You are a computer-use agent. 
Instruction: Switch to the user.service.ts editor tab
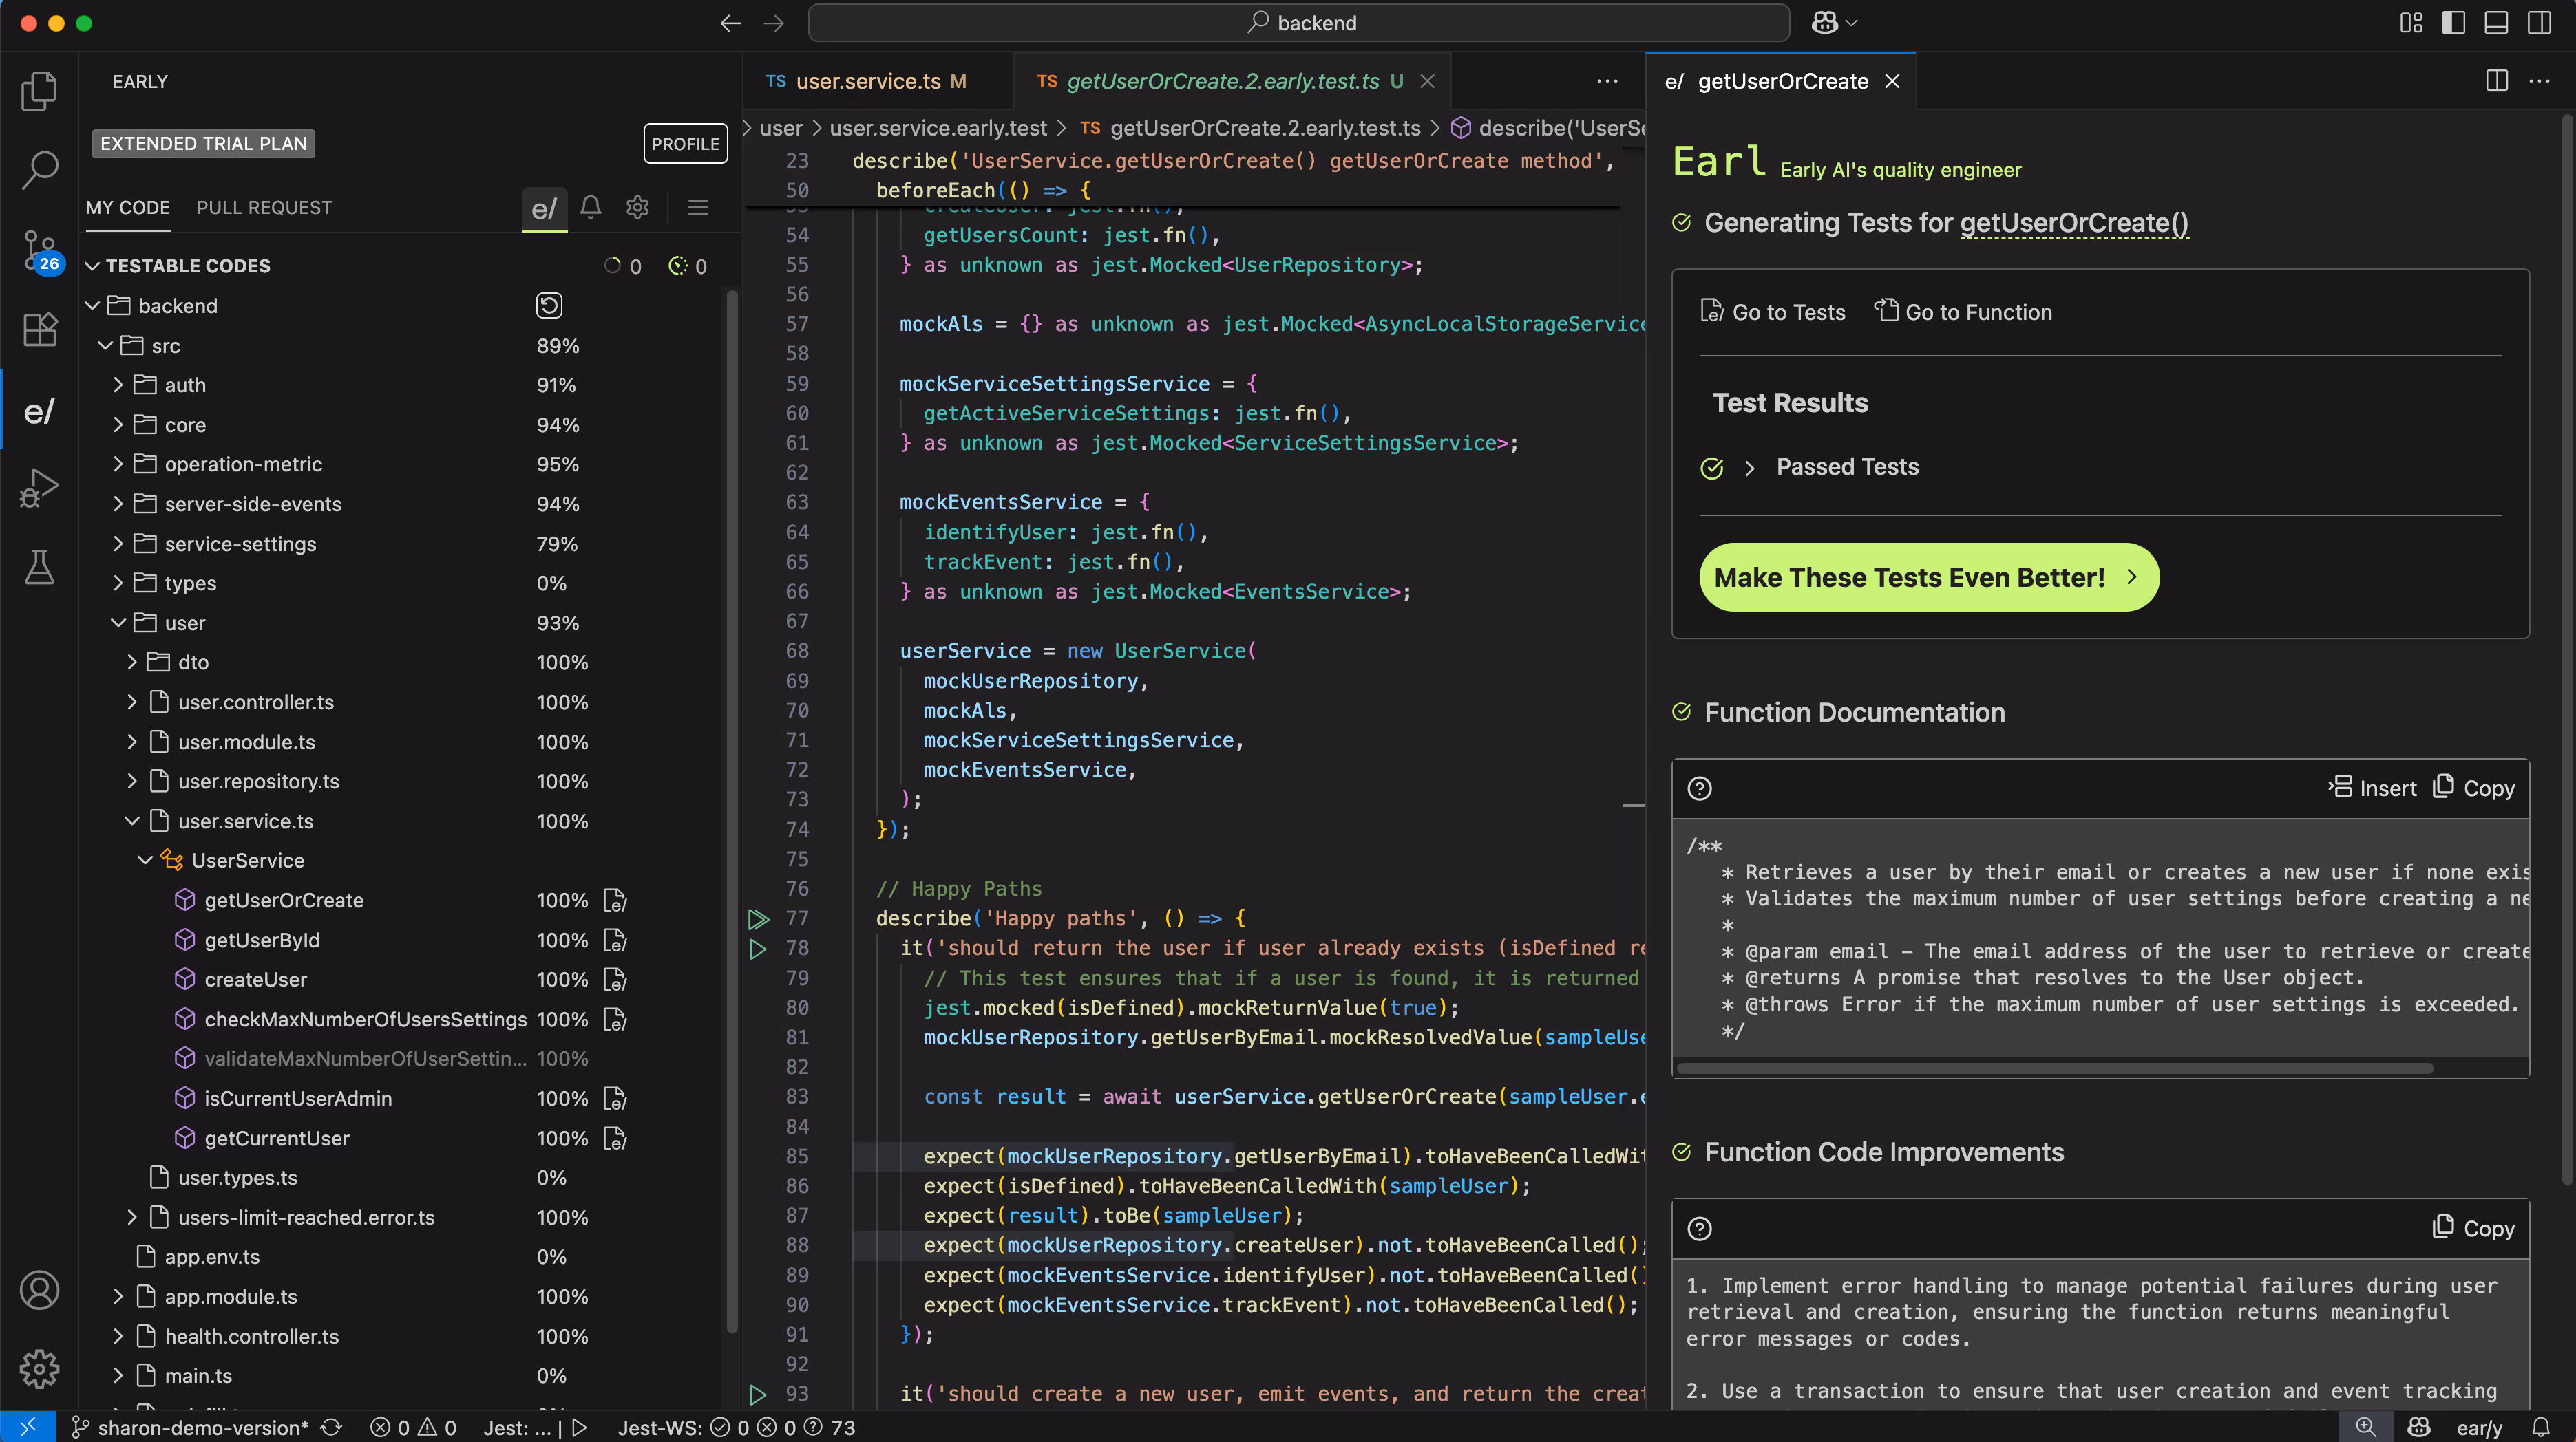[867, 81]
